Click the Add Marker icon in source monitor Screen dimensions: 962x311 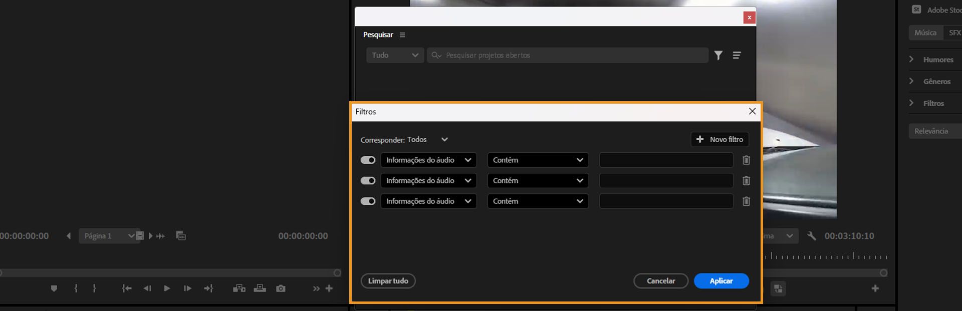pyautogui.click(x=54, y=288)
